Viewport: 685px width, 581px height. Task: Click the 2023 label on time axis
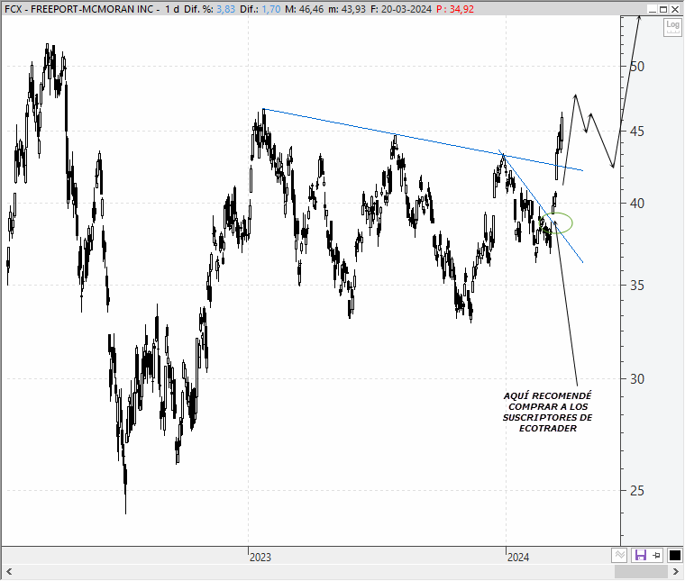pyautogui.click(x=260, y=558)
